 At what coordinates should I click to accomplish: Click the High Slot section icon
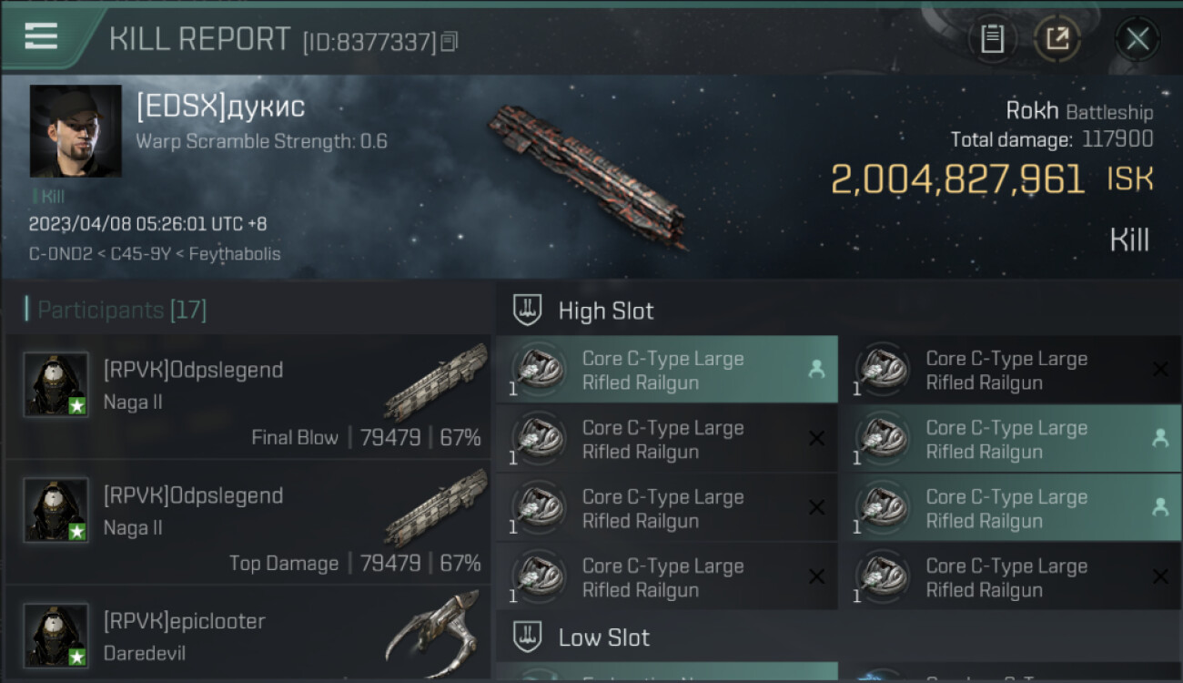[528, 311]
